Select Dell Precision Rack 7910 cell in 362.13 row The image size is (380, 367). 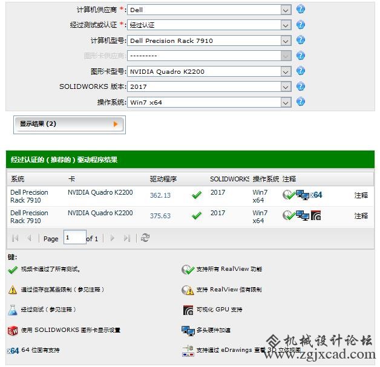click(29, 196)
